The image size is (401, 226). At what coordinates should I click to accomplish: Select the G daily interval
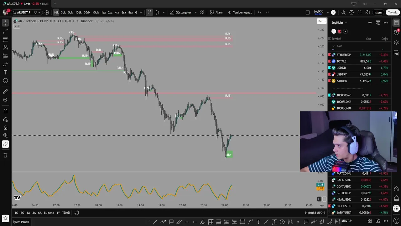[136, 13]
